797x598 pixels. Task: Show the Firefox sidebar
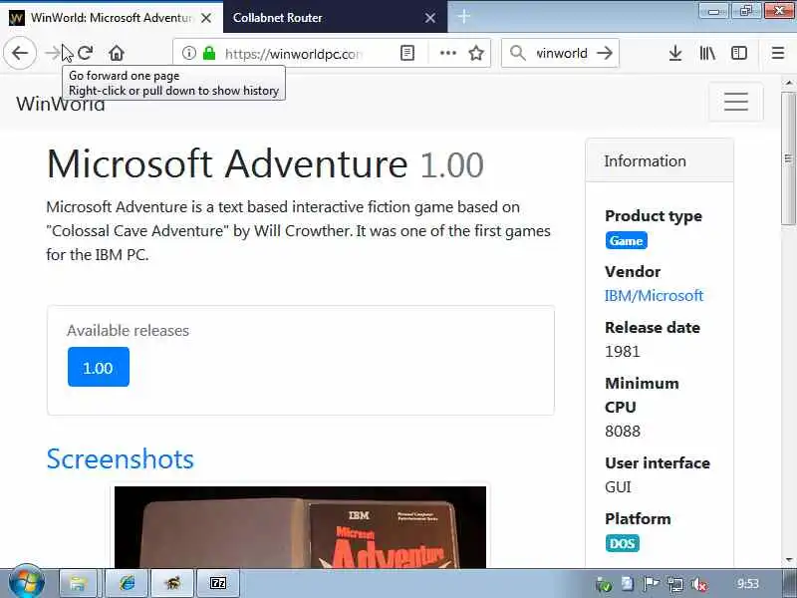click(x=739, y=53)
